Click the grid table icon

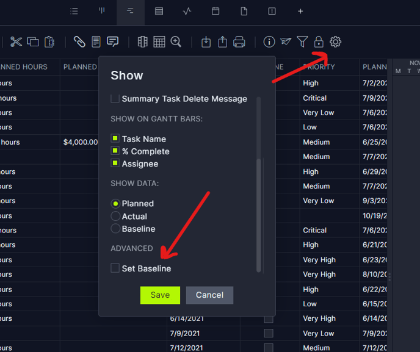click(159, 41)
